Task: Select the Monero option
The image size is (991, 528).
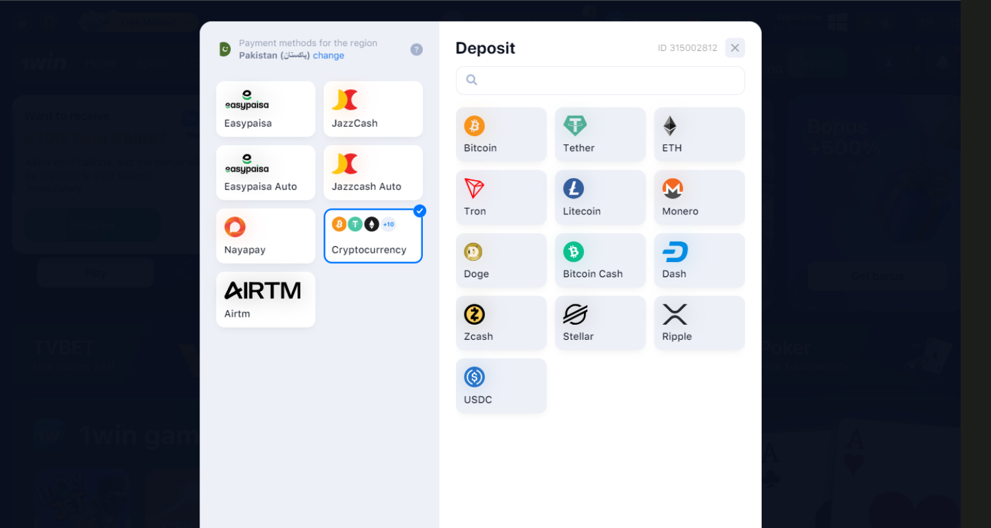Action: pyautogui.click(x=699, y=197)
